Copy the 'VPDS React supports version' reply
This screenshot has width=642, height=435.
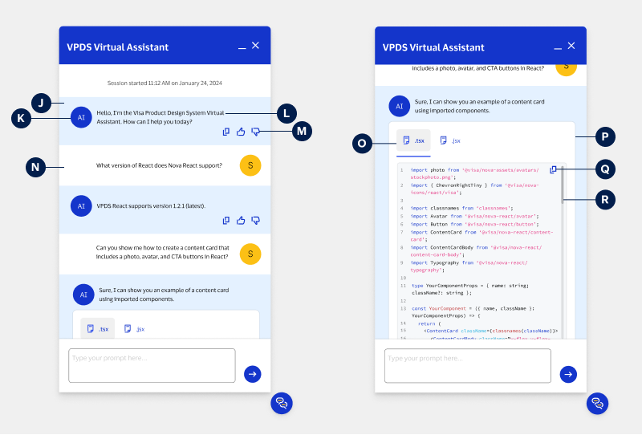coord(226,221)
